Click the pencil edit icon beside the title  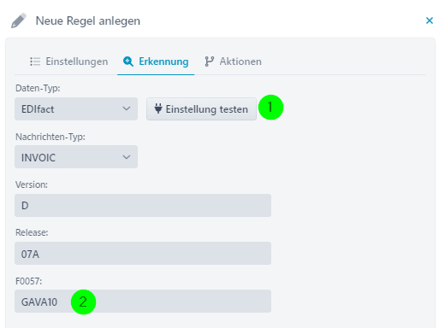click(19, 20)
